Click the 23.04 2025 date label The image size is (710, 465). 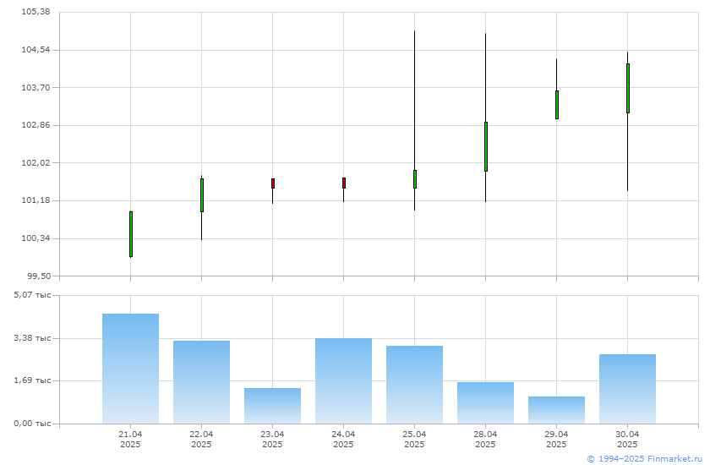point(272,439)
